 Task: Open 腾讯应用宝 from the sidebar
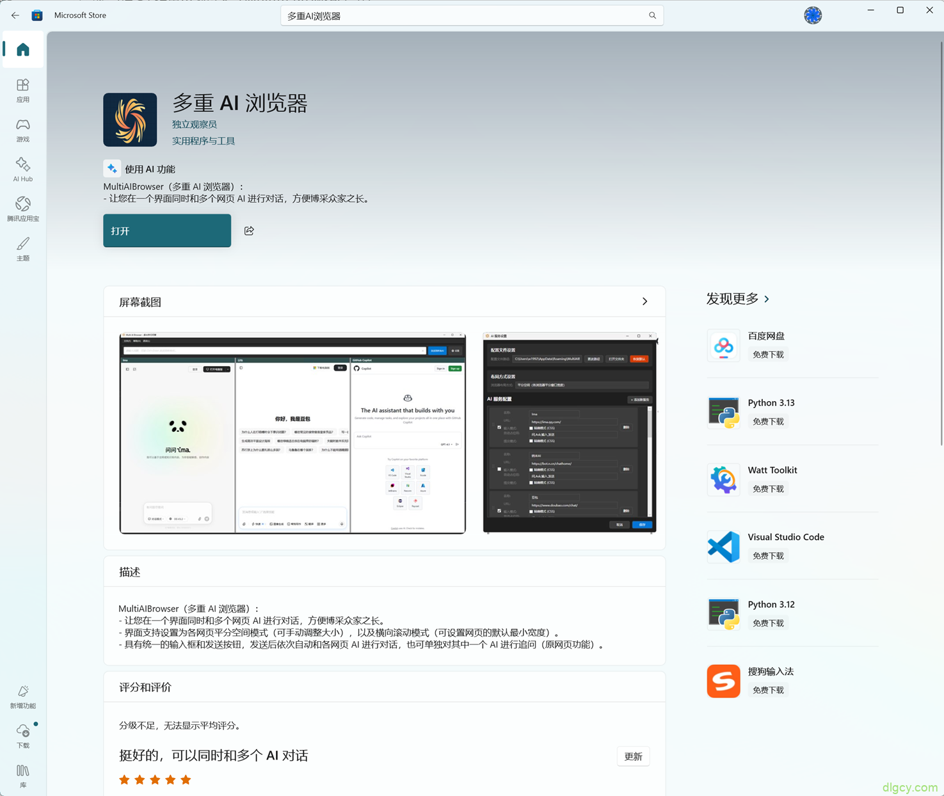tap(22, 209)
